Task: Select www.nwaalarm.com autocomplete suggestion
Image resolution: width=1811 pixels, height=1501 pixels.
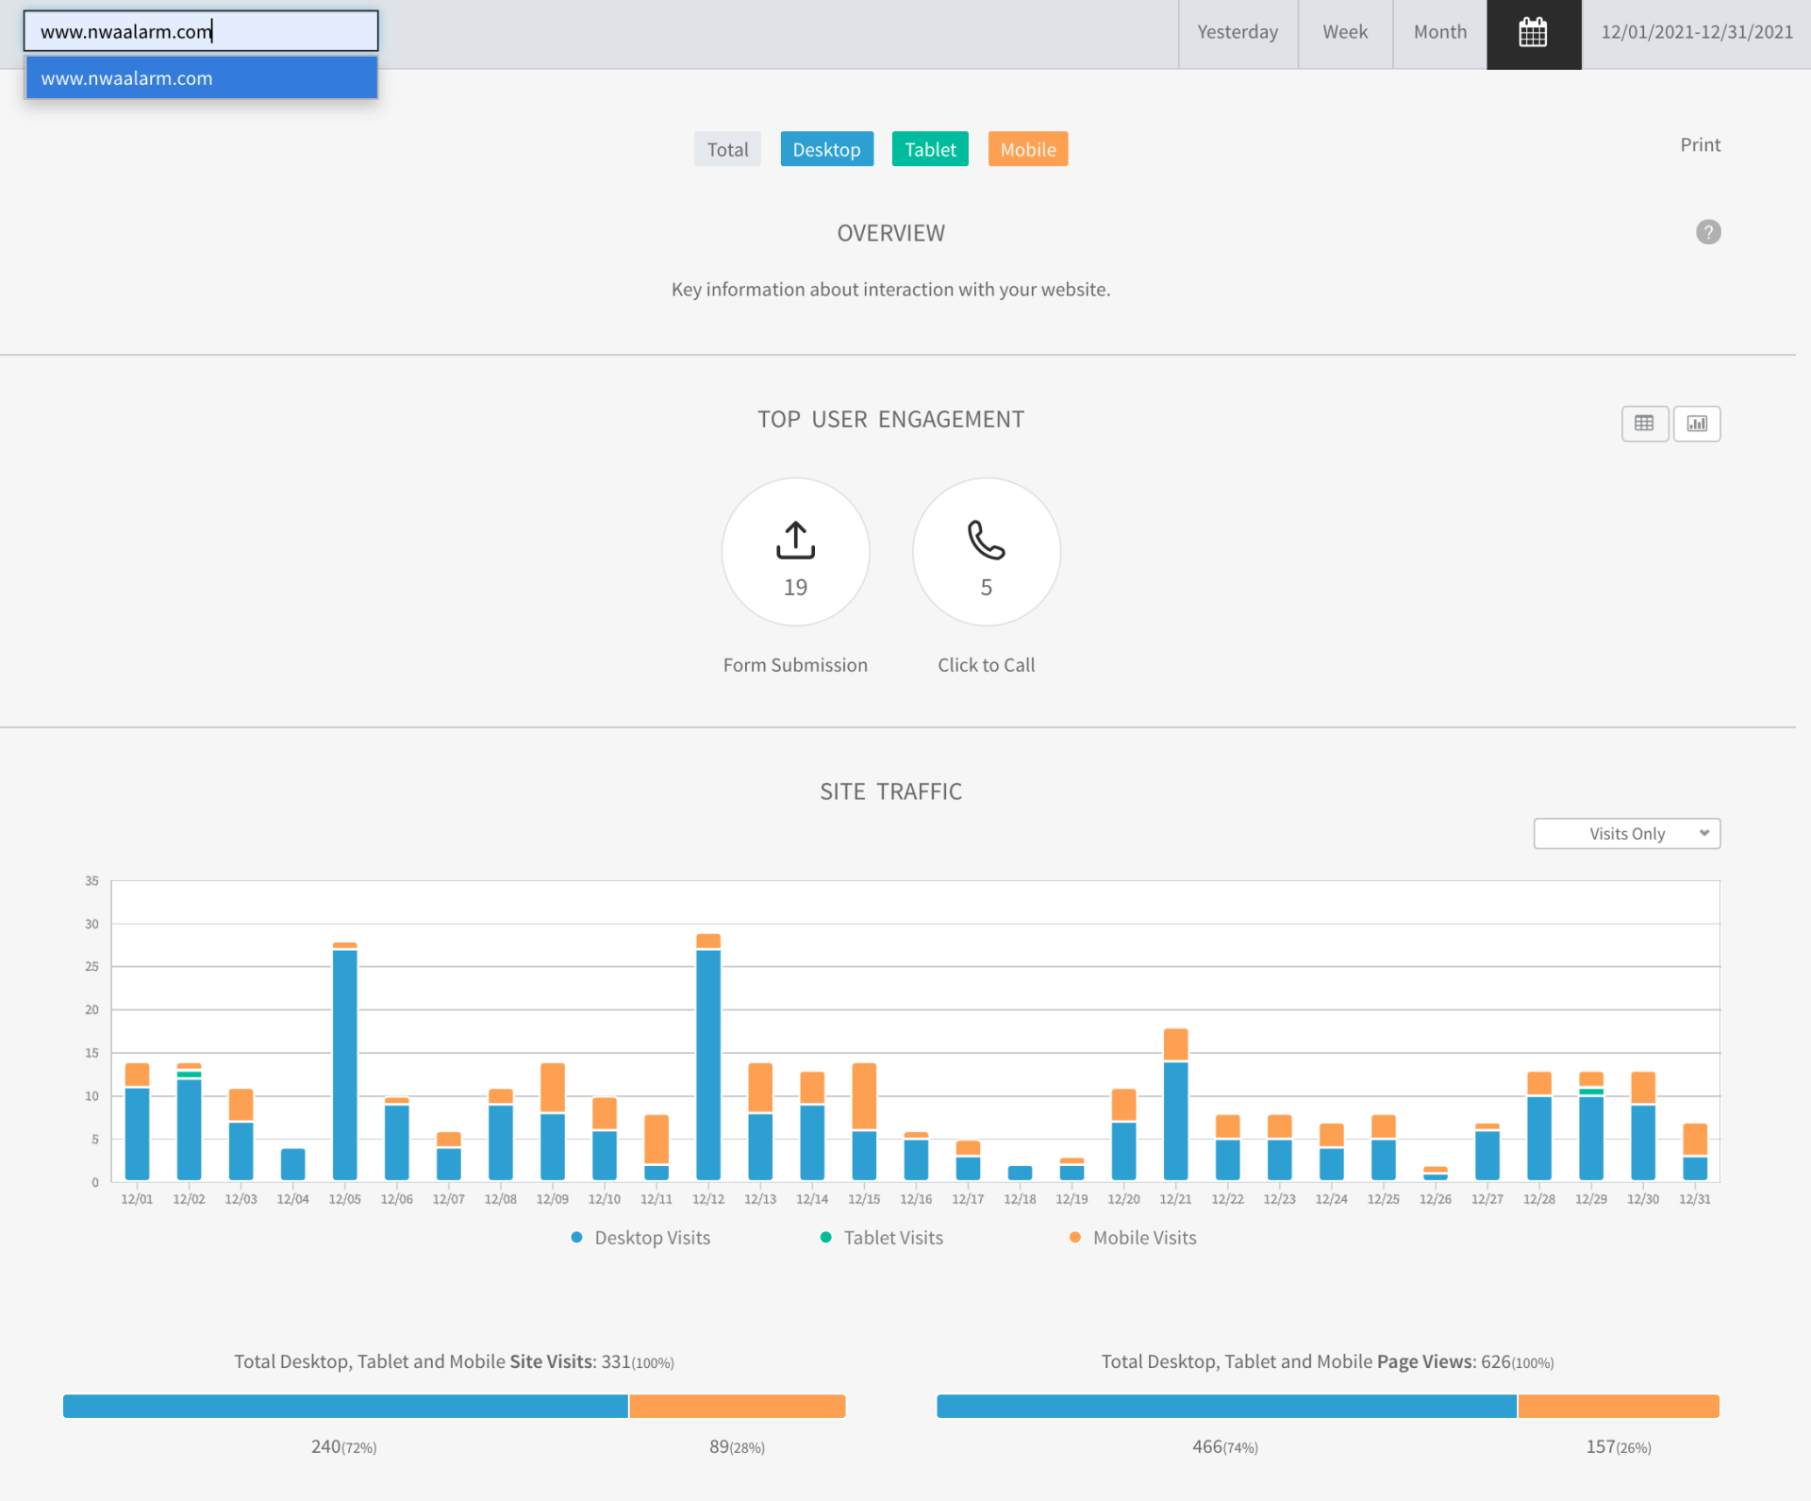Action: click(x=201, y=78)
